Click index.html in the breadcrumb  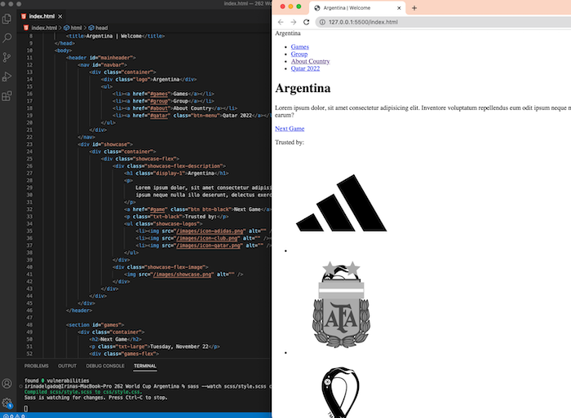pyautogui.click(x=44, y=28)
